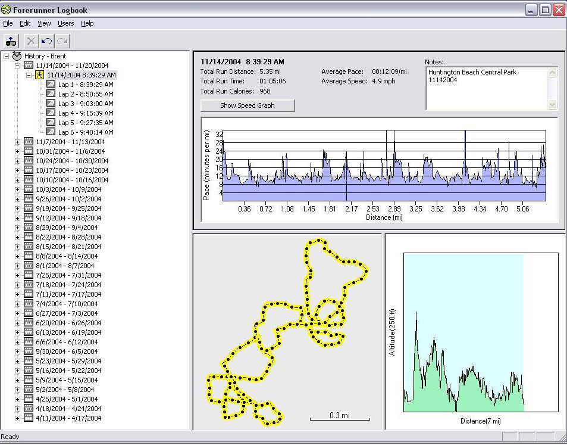
Task: Click the Lap 5 lap icon
Action: point(51,122)
